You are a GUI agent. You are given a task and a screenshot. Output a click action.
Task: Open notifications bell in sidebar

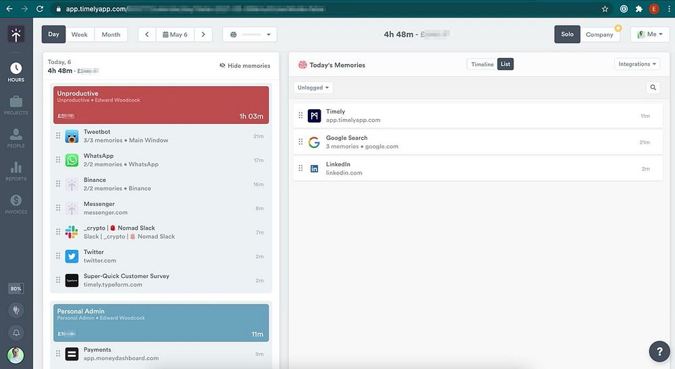[16, 333]
